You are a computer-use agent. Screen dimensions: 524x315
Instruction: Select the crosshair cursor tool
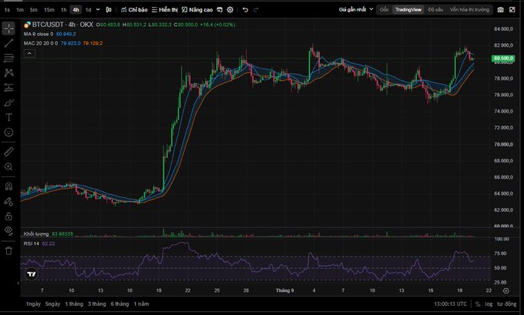point(8,28)
